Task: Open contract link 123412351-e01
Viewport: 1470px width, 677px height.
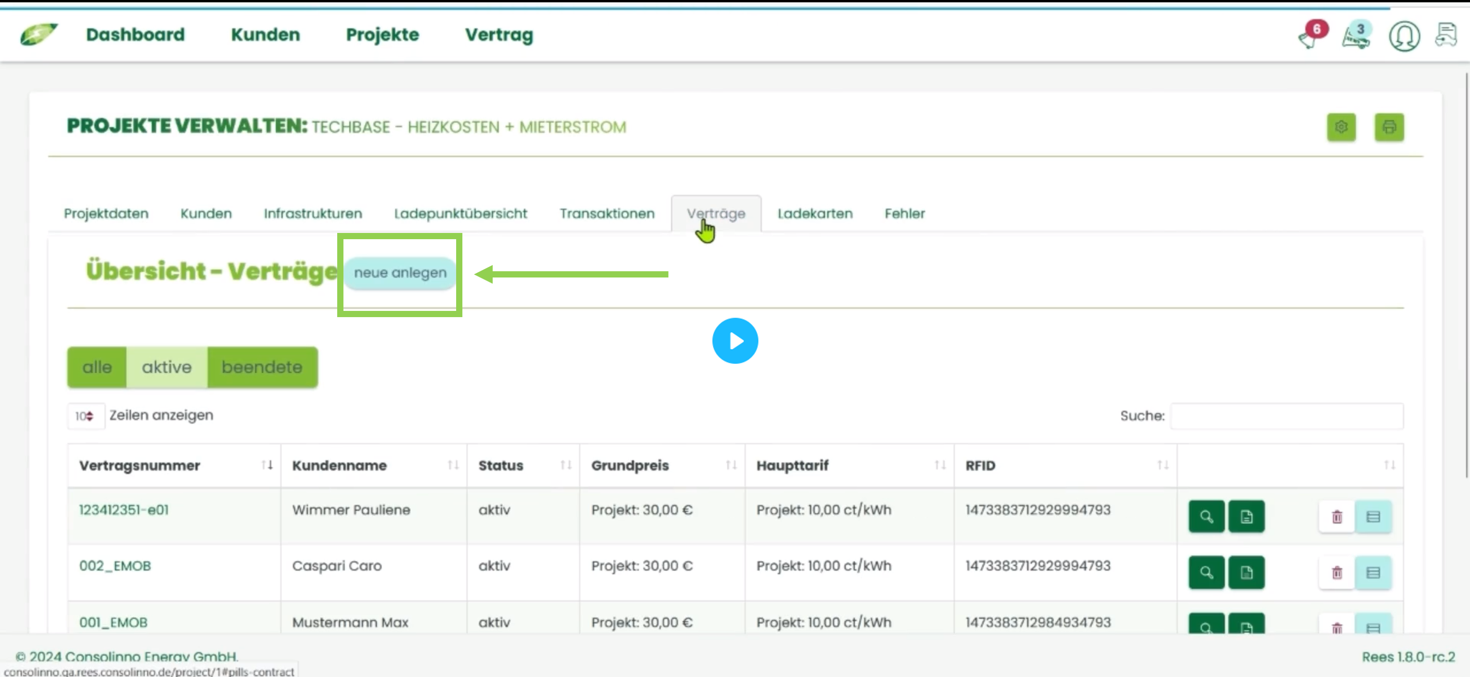Action: (124, 510)
